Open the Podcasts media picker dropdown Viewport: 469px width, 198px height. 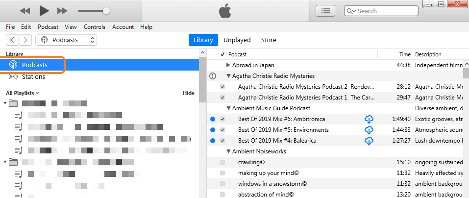[x=66, y=40]
